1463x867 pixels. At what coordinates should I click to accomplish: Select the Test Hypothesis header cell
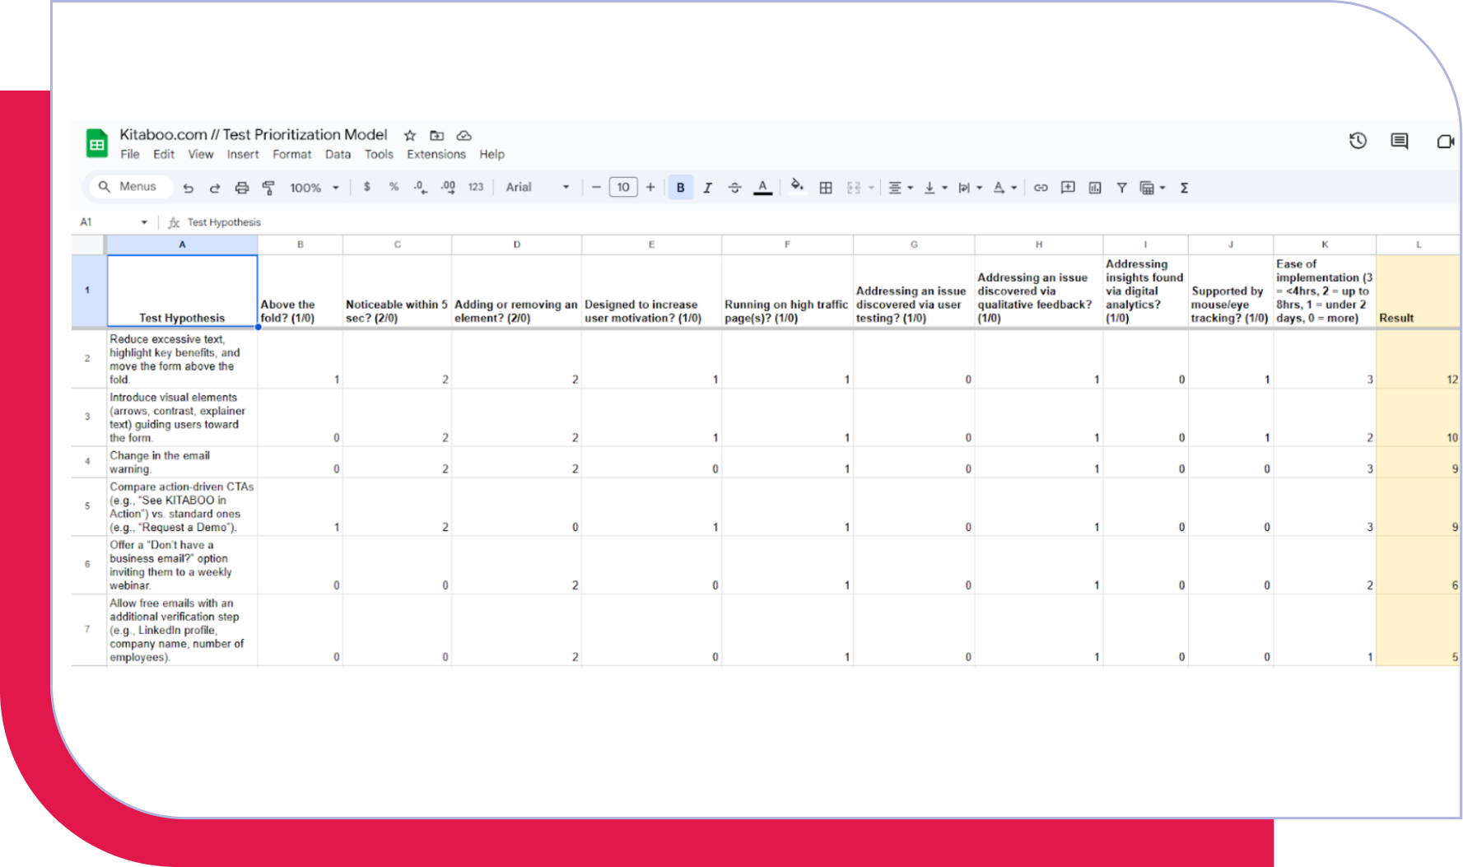pyautogui.click(x=182, y=291)
